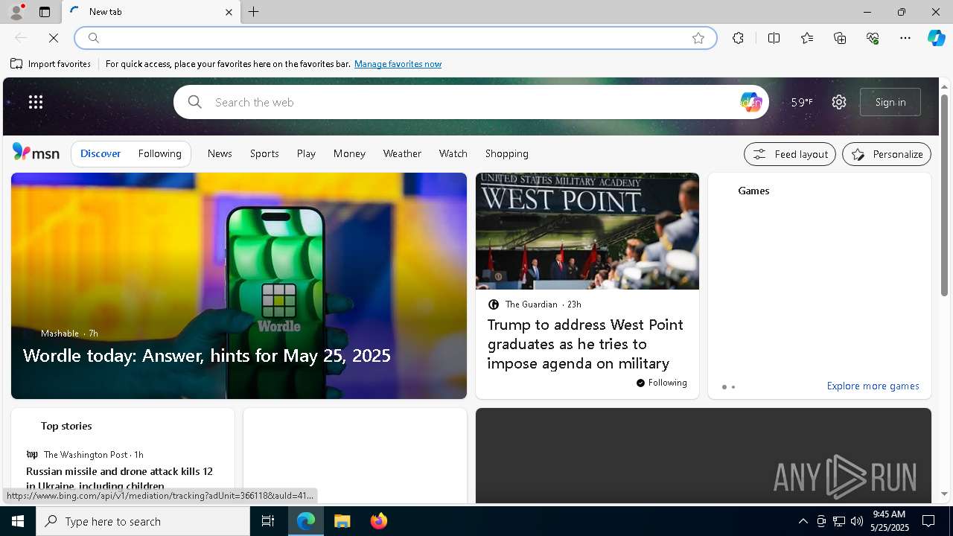Open a new tab with plus button
The image size is (953, 536).
254,12
